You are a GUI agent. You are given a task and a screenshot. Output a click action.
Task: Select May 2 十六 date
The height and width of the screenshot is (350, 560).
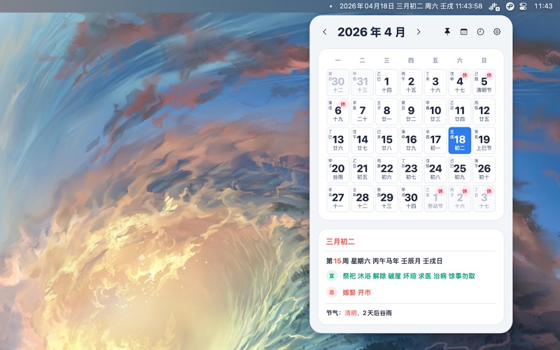[x=460, y=199]
